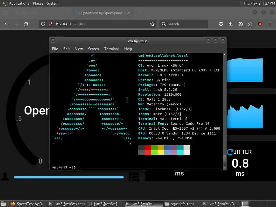Click the shield tracking protection icon
The image size is (276, 207).
43,24
